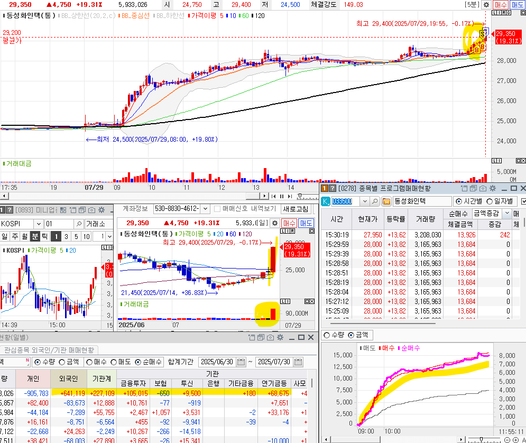Click the teal K market icon
526x443 pixels.
pyautogui.click(x=326, y=201)
